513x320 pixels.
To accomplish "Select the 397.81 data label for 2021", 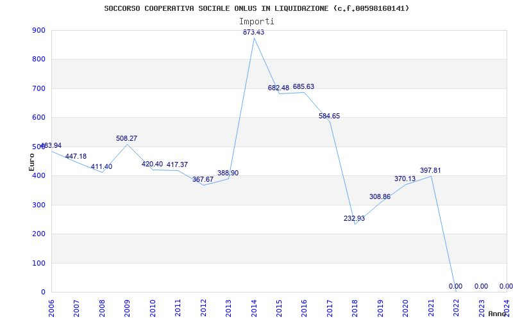I will pyautogui.click(x=430, y=170).
